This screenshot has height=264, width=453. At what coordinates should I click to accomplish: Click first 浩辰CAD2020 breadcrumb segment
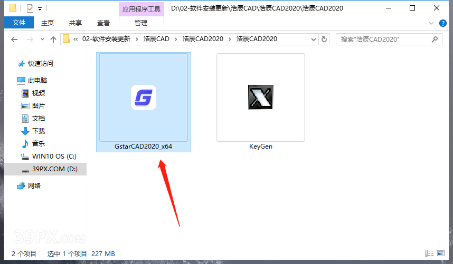click(203, 39)
